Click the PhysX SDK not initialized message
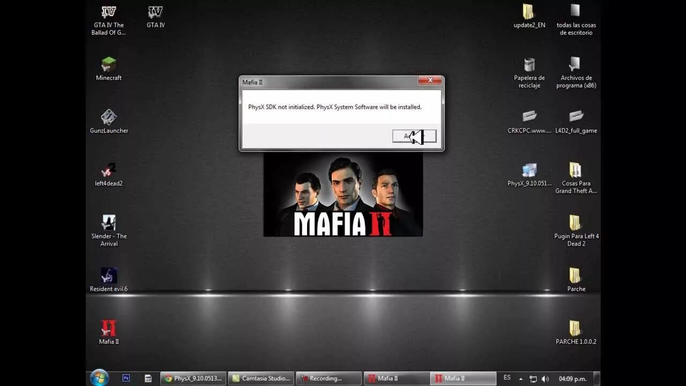Image resolution: width=686 pixels, height=386 pixels. click(335, 107)
